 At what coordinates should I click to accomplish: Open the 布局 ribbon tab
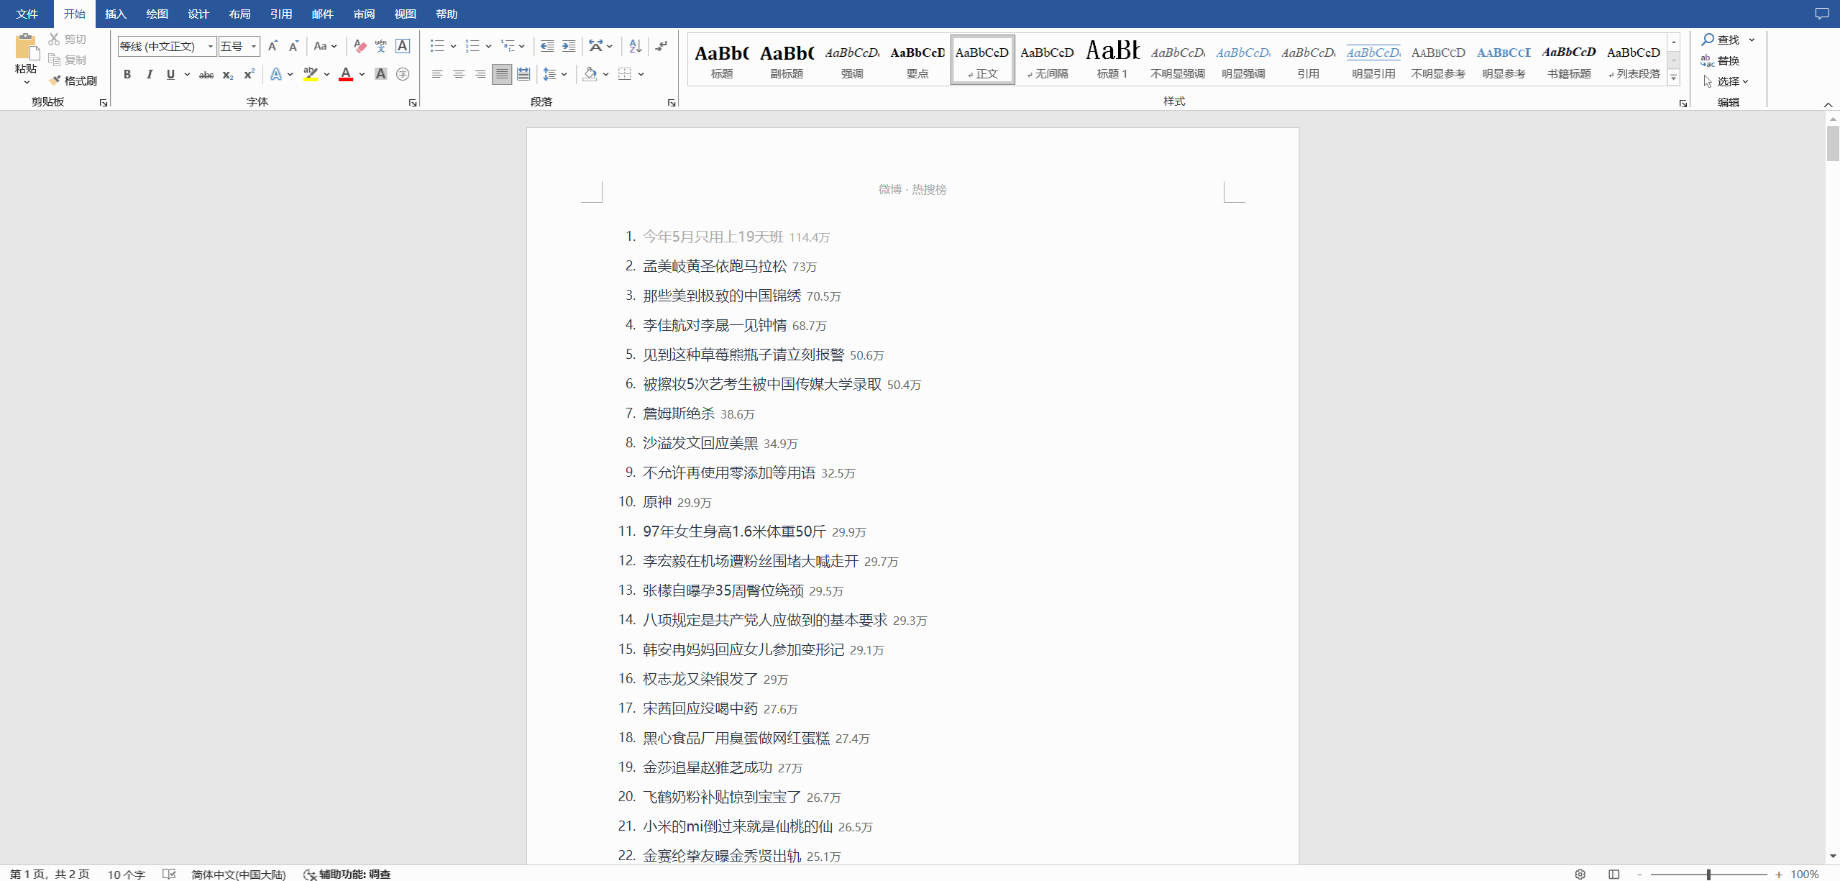[x=239, y=14]
